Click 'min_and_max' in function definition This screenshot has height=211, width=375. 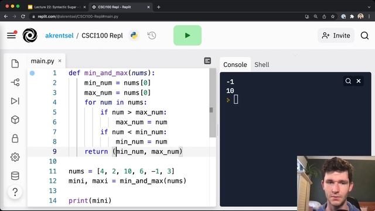[106, 73]
